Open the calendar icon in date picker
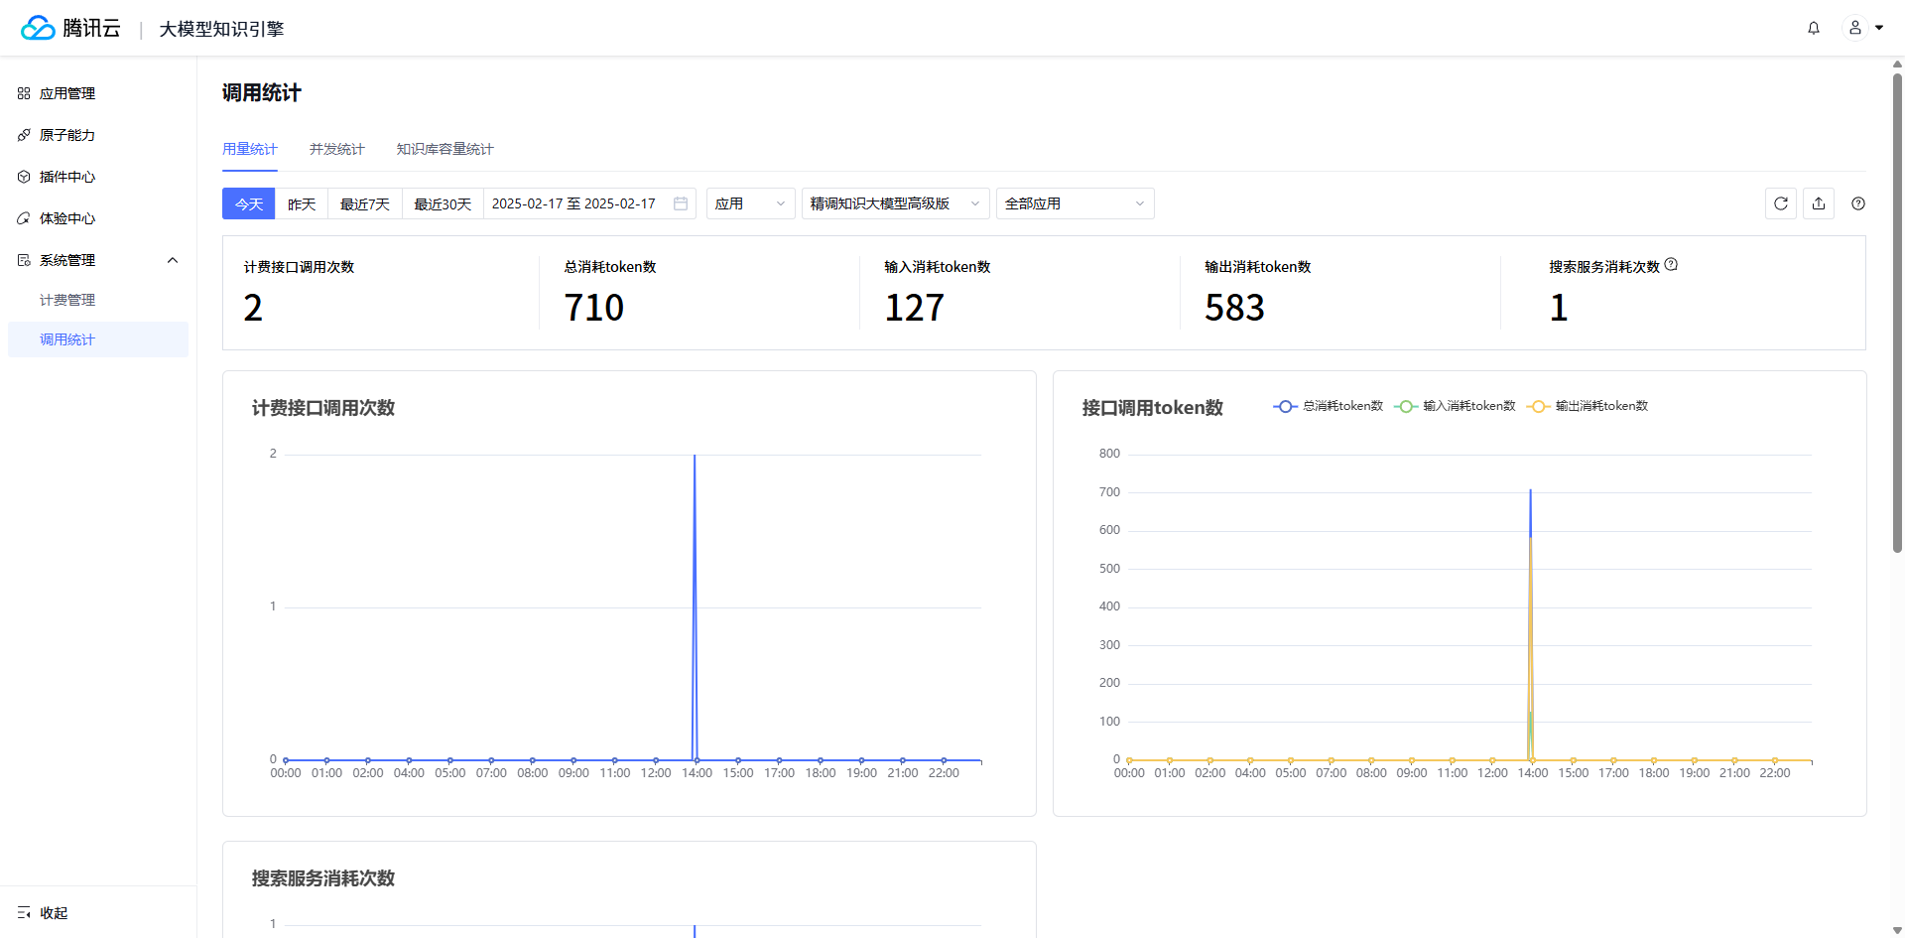This screenshot has height=938, width=1905. tap(681, 203)
